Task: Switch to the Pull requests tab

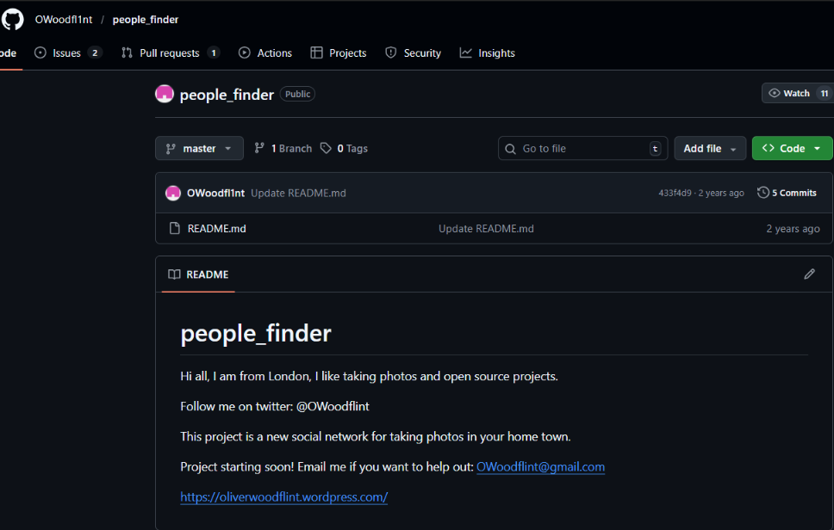Action: (170, 53)
